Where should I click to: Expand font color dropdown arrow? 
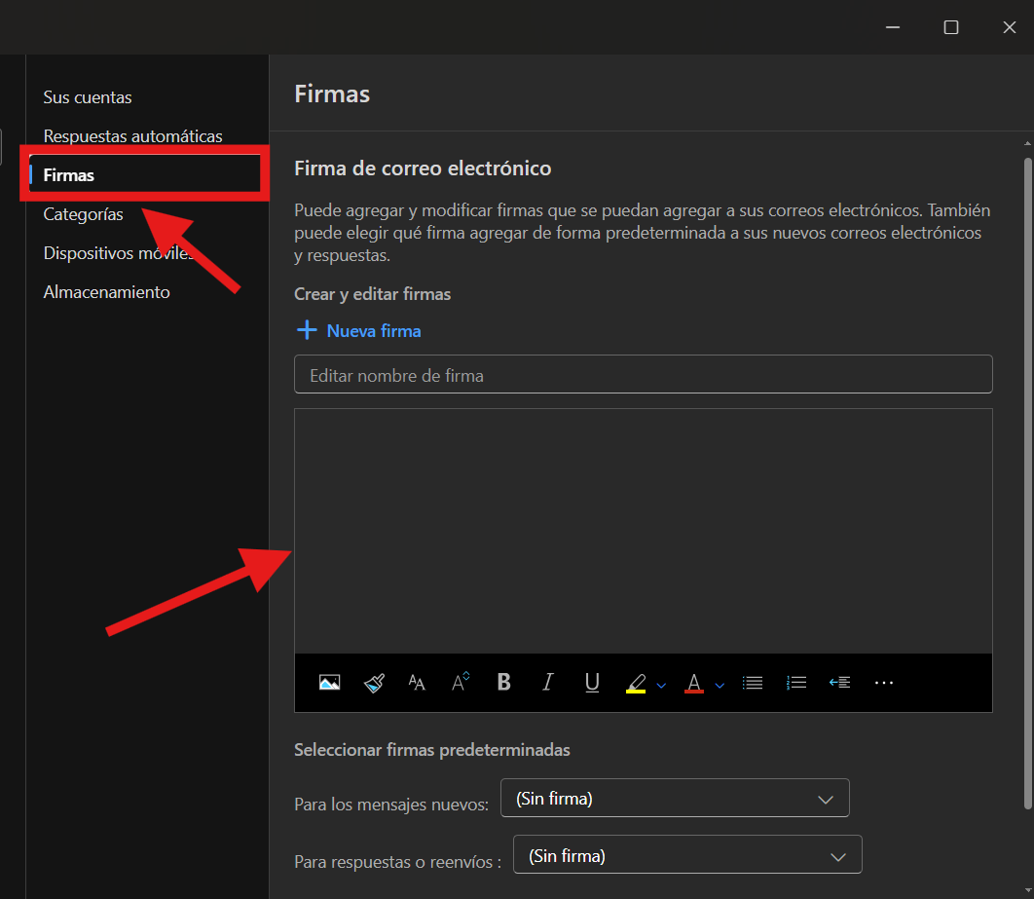pyautogui.click(x=720, y=685)
